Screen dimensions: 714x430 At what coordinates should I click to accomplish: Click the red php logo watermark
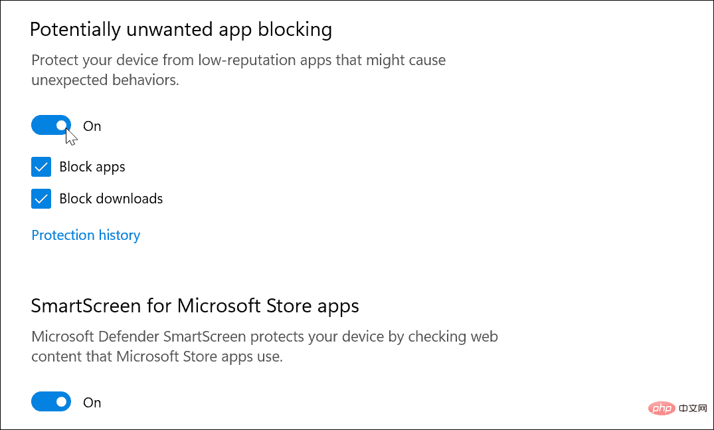(x=662, y=408)
